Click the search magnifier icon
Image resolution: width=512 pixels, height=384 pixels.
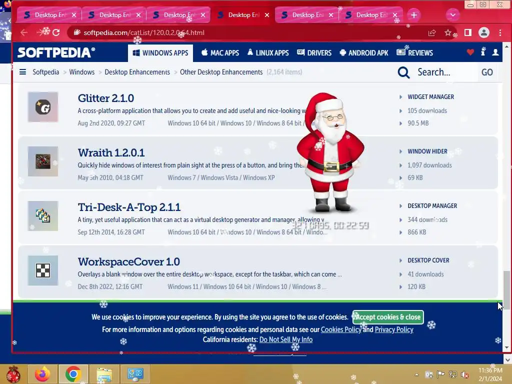[403, 72]
